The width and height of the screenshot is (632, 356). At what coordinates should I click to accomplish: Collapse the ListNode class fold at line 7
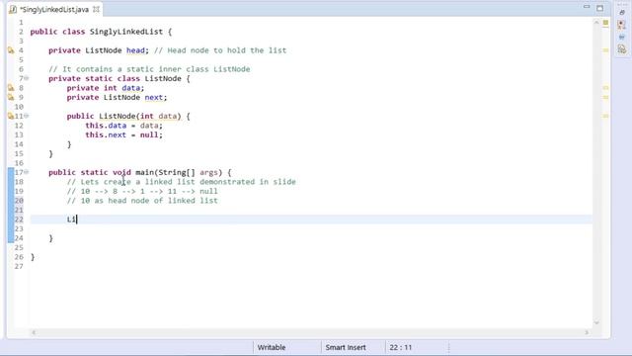point(27,78)
